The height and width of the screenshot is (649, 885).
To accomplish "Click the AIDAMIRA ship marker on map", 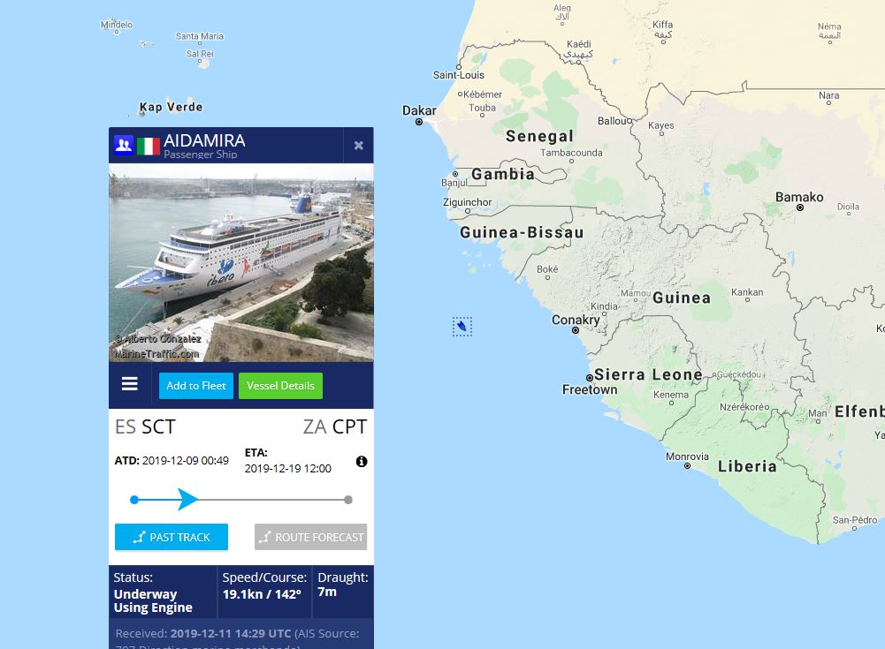I will (x=462, y=327).
